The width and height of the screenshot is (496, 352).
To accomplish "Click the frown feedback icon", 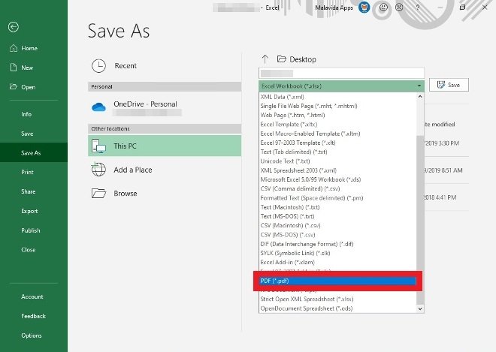I will pos(399,8).
